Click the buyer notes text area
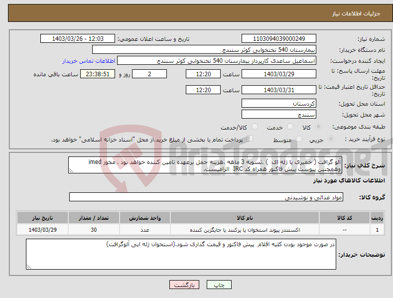The width and height of the screenshot is (393, 298). tap(181, 254)
